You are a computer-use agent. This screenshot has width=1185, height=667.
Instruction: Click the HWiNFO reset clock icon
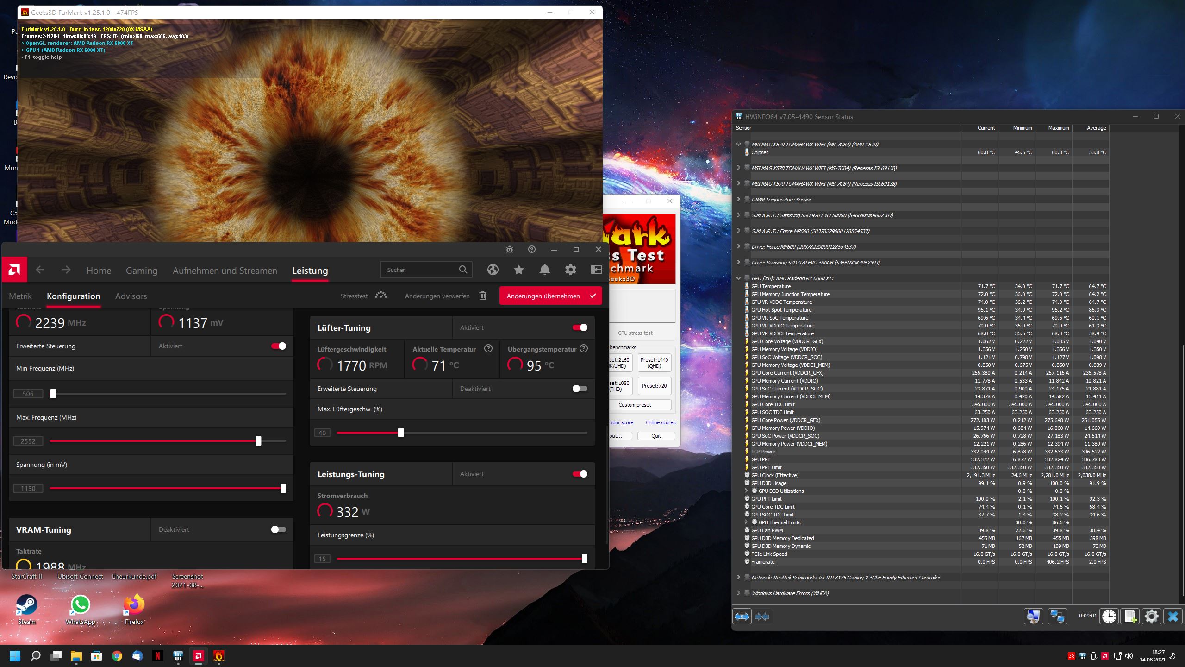click(x=1109, y=617)
